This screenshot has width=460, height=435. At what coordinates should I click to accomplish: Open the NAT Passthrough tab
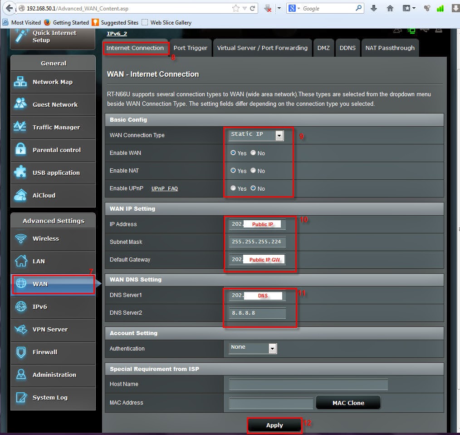390,47
